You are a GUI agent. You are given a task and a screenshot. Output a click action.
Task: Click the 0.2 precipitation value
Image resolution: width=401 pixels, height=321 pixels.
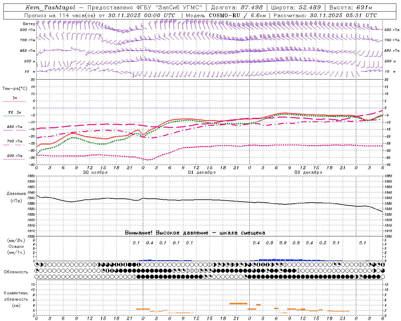[x=323, y=243]
